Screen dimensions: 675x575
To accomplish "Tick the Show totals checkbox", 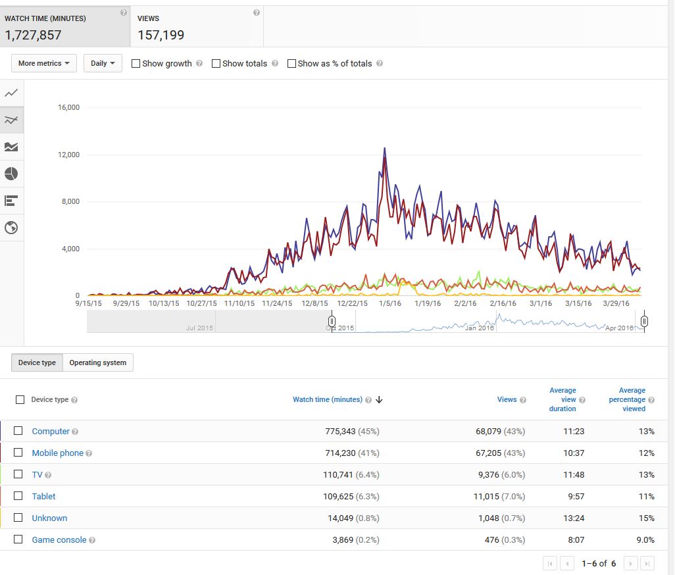I will tap(216, 64).
